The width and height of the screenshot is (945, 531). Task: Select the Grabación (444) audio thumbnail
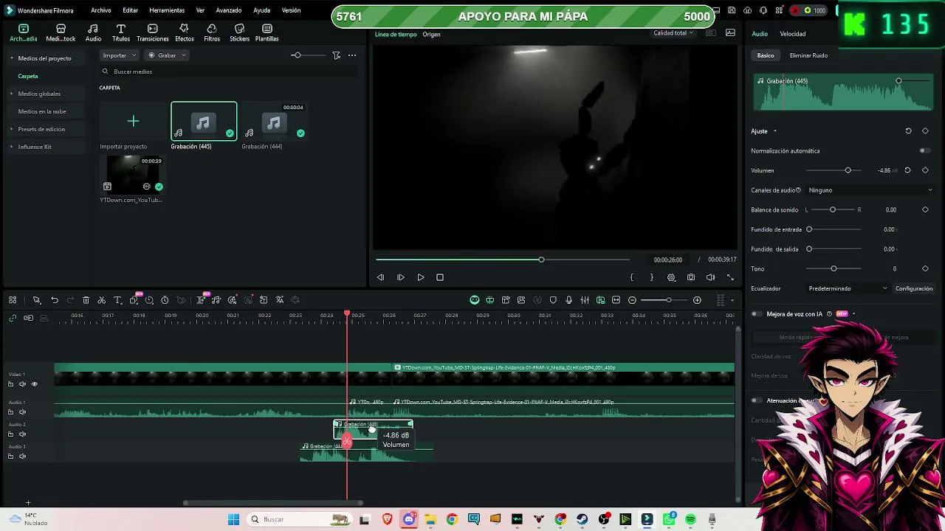click(273, 122)
